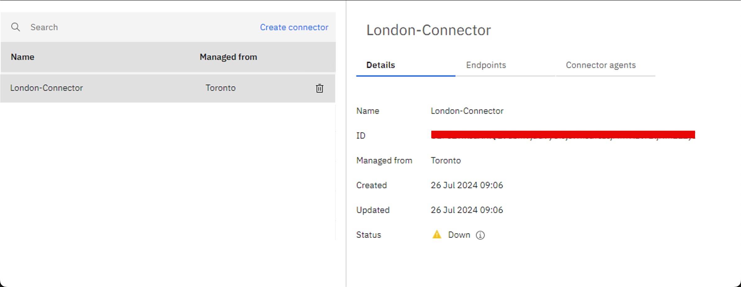Select the London-Connector table row
The height and width of the screenshot is (287, 741).
pos(124,88)
